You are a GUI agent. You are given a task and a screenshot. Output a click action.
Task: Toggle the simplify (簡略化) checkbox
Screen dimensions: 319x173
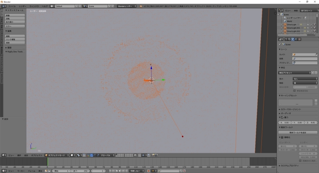(x=282, y=137)
